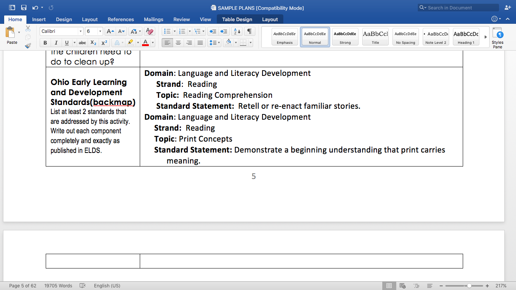The width and height of the screenshot is (516, 290).
Task: Open the undo history dropdown arrow
Action: point(42,8)
